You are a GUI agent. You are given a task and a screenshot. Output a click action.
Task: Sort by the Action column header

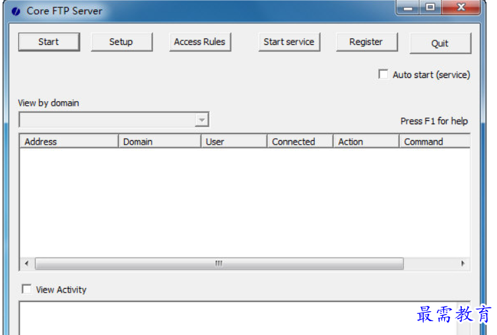pos(366,141)
